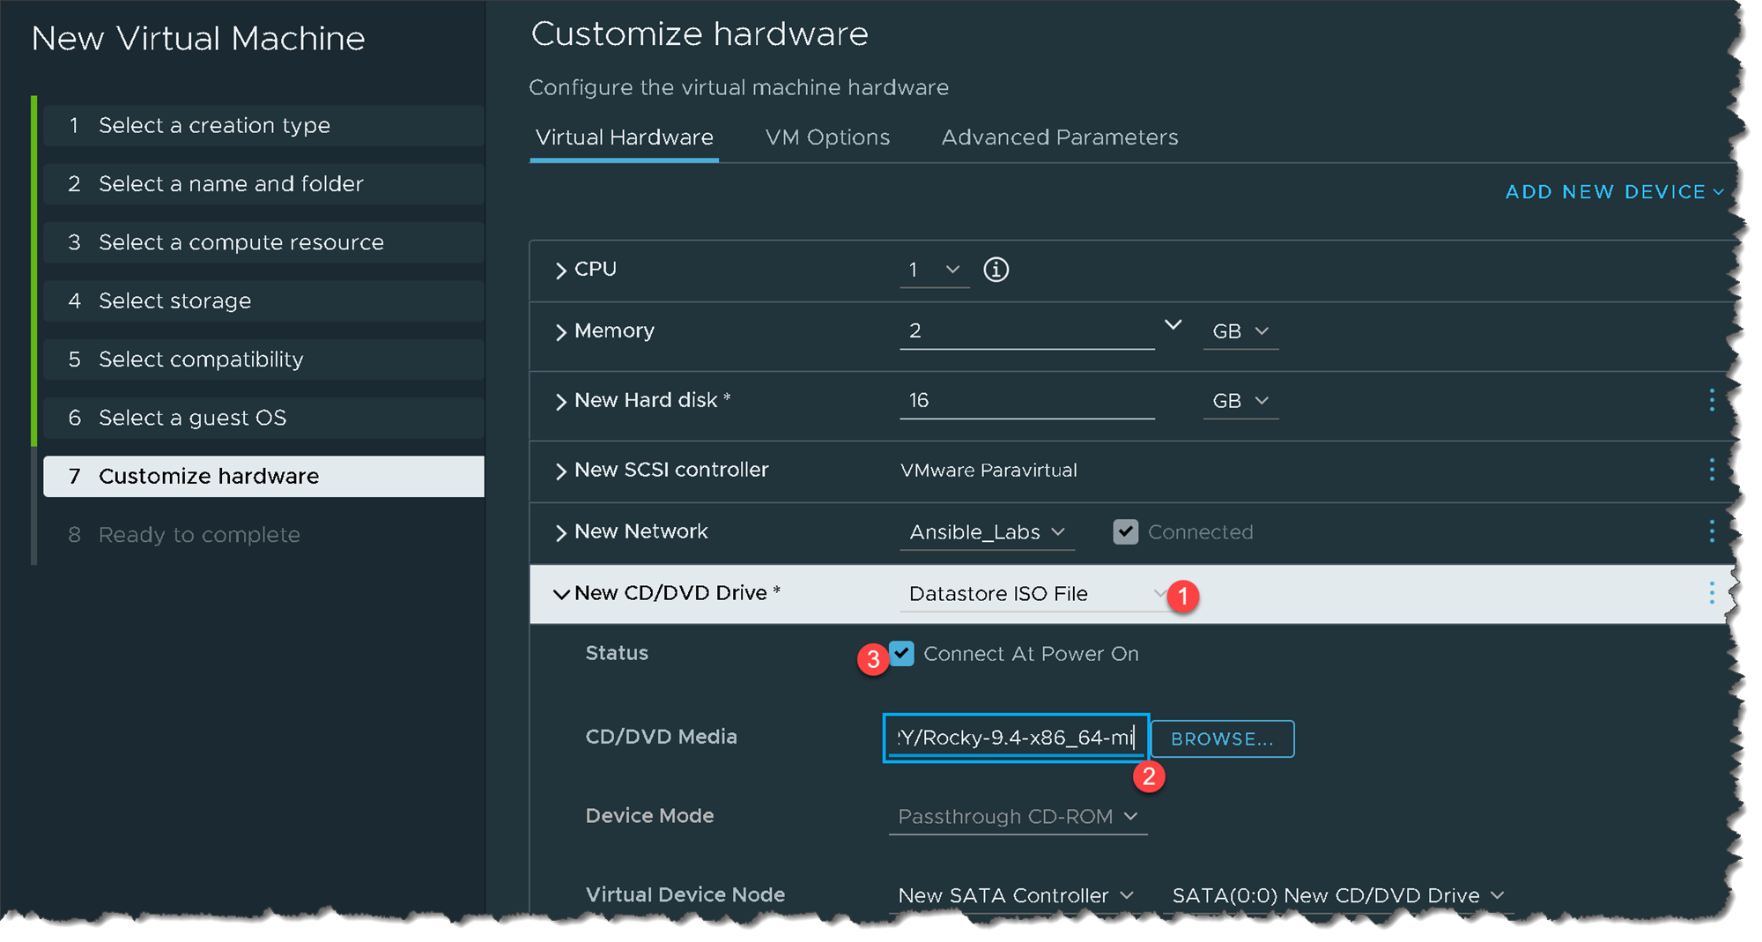
Task: Toggle the network Connected checkbox
Action: tap(1125, 532)
